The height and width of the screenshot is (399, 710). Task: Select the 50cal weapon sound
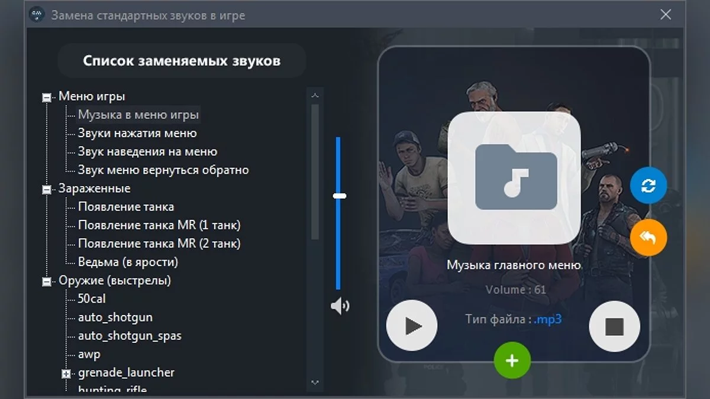[x=93, y=299]
